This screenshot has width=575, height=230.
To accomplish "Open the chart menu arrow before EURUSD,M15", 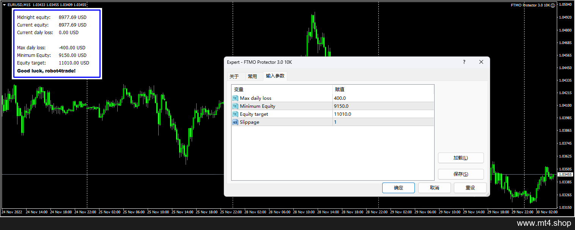I will [4, 5].
